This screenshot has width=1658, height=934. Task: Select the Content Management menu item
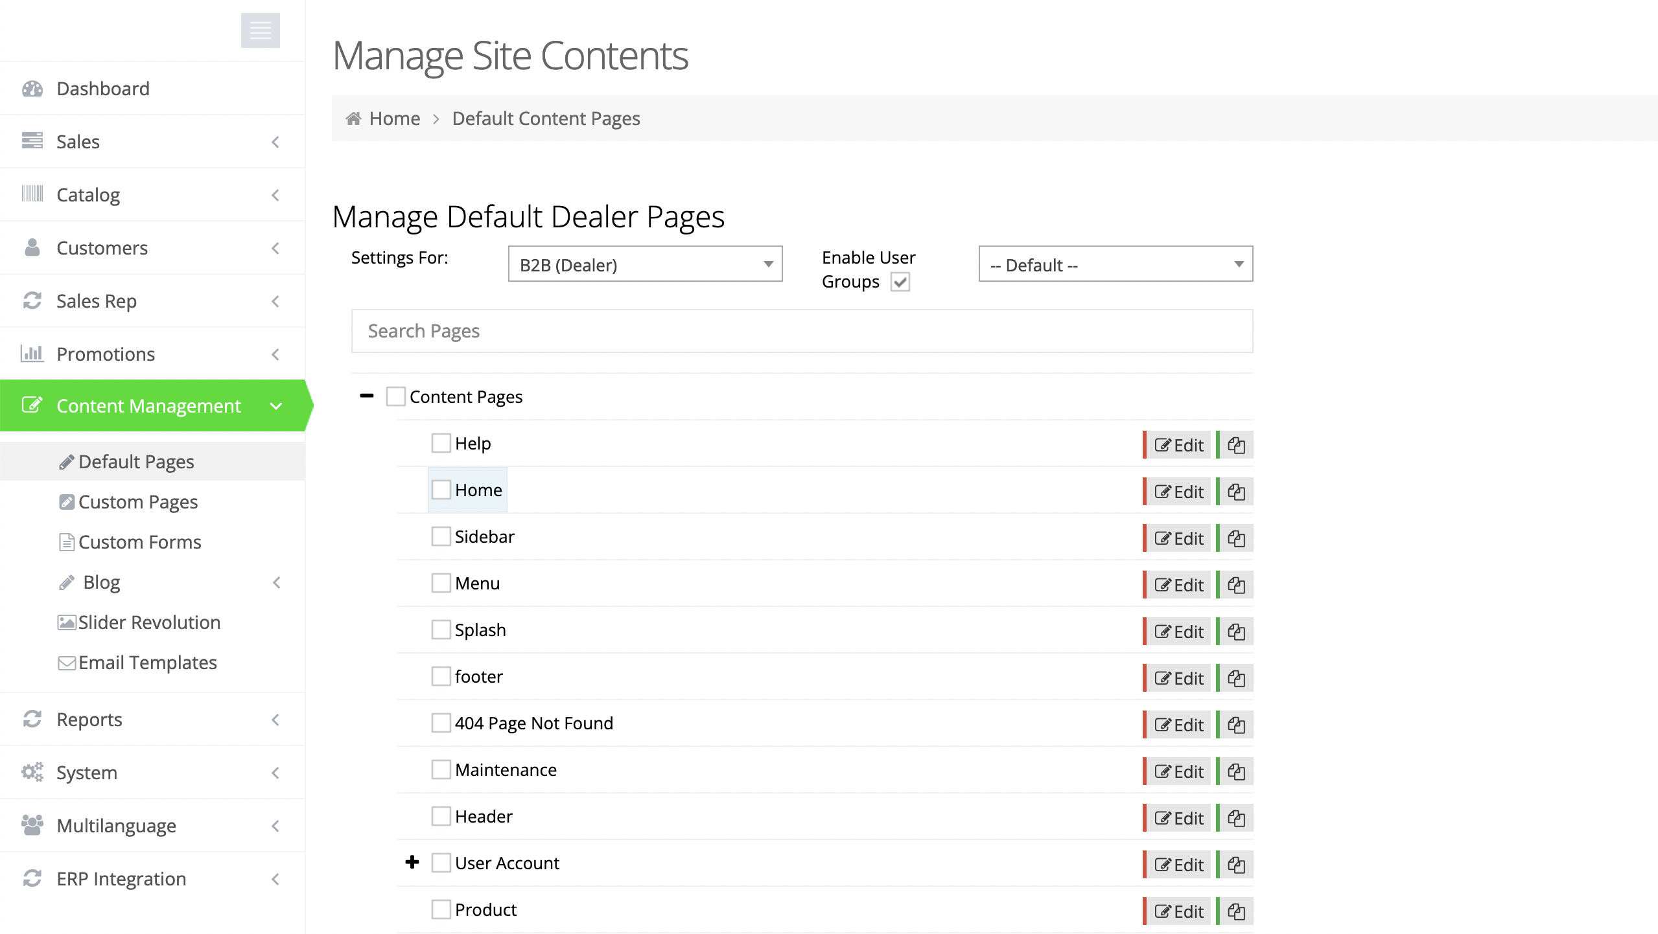(x=152, y=405)
